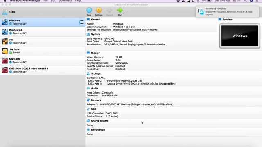Open the File menu

click(x=45, y=1)
